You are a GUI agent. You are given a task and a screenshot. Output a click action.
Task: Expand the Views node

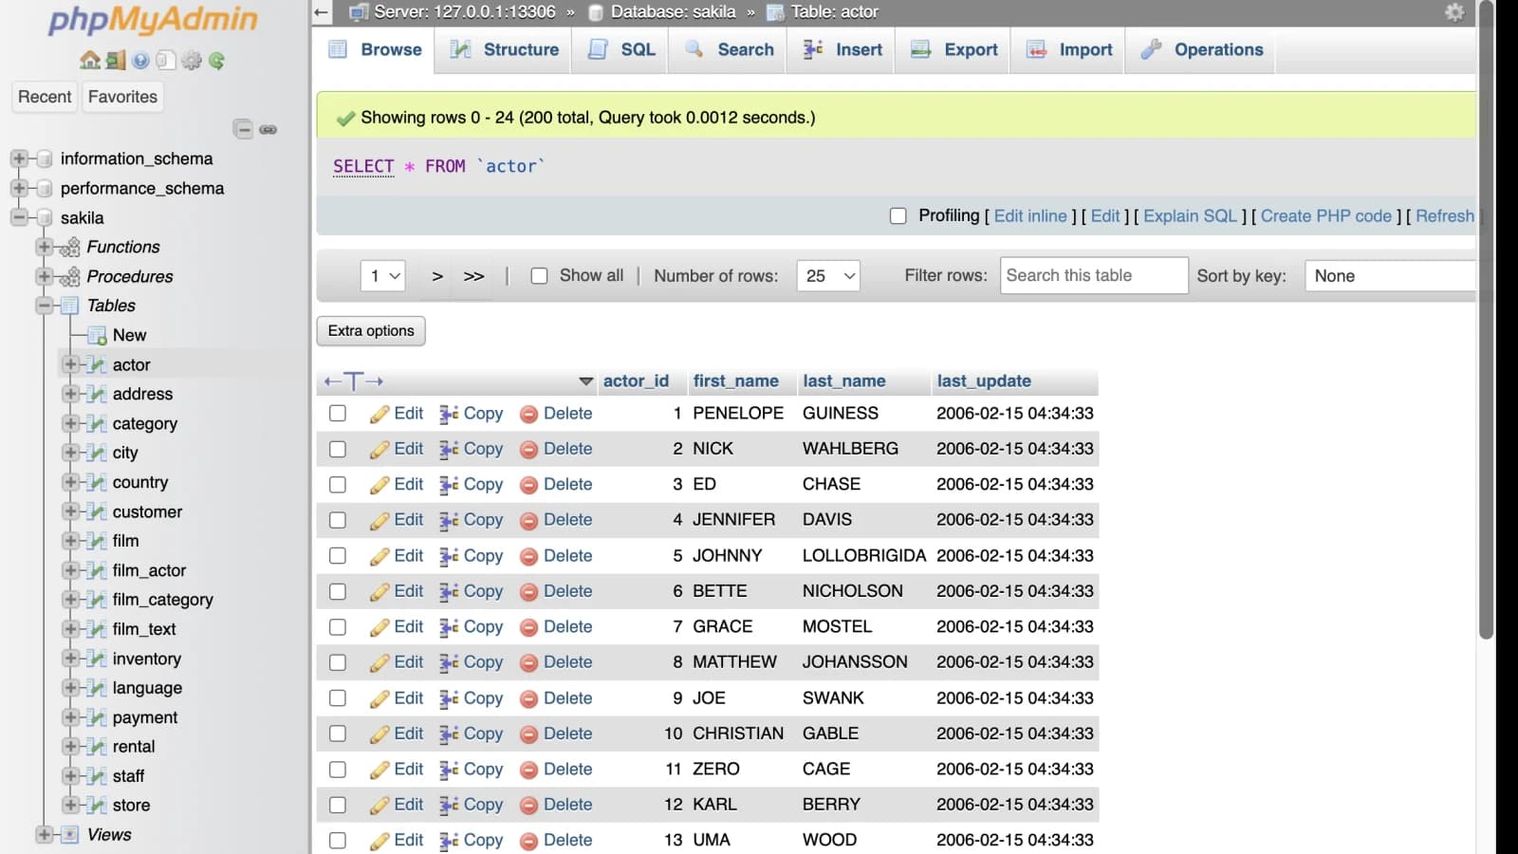click(44, 835)
